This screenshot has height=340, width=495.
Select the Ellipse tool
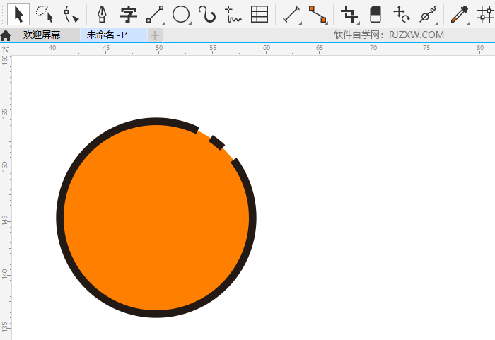[x=181, y=14]
